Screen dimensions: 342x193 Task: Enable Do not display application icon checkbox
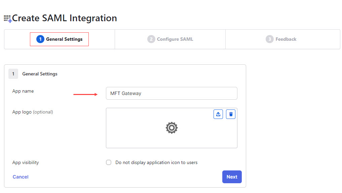tap(109, 162)
